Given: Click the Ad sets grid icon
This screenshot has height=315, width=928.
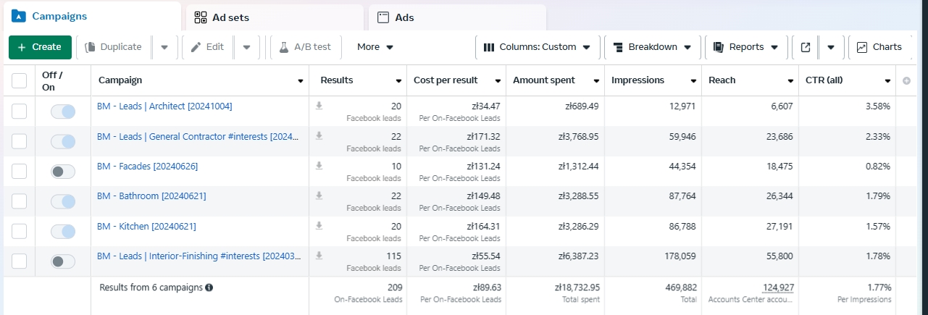Looking at the screenshot, I should click(x=201, y=17).
